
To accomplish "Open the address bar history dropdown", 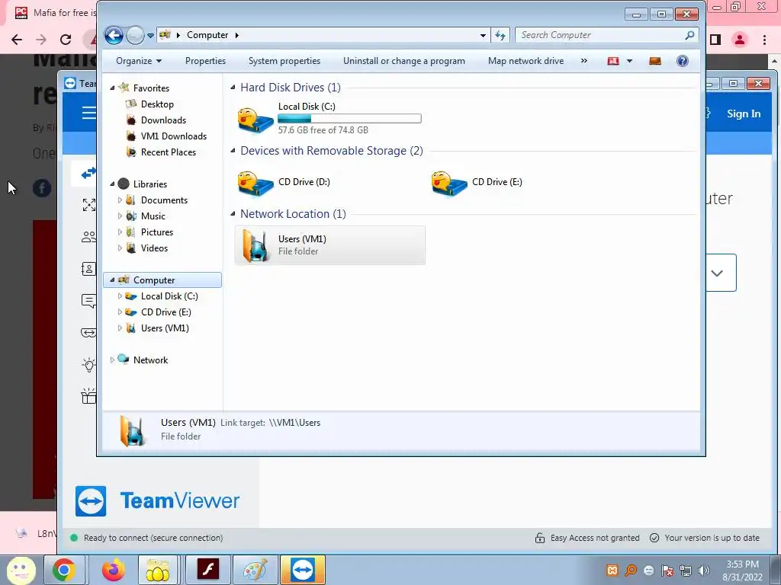I will coord(483,35).
